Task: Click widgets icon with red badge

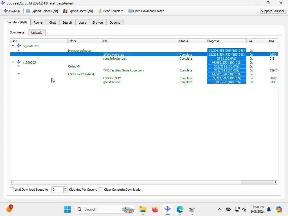Action: click(x=9, y=209)
